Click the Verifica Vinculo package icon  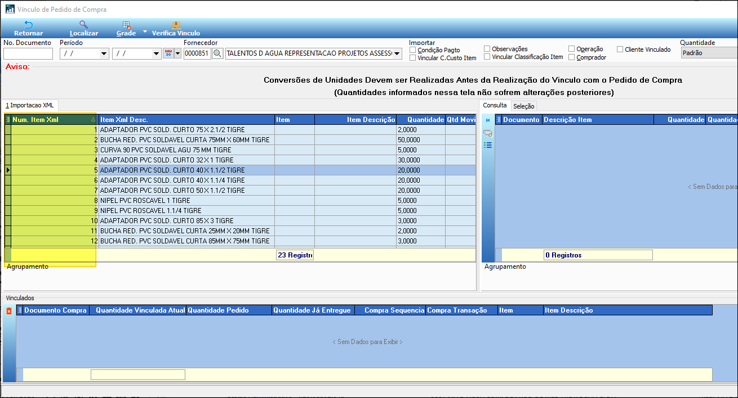[x=176, y=25]
